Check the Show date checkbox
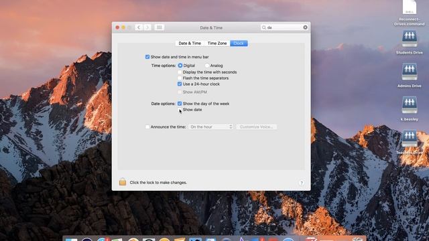Viewport: 429px width, 241px height. tap(180, 110)
